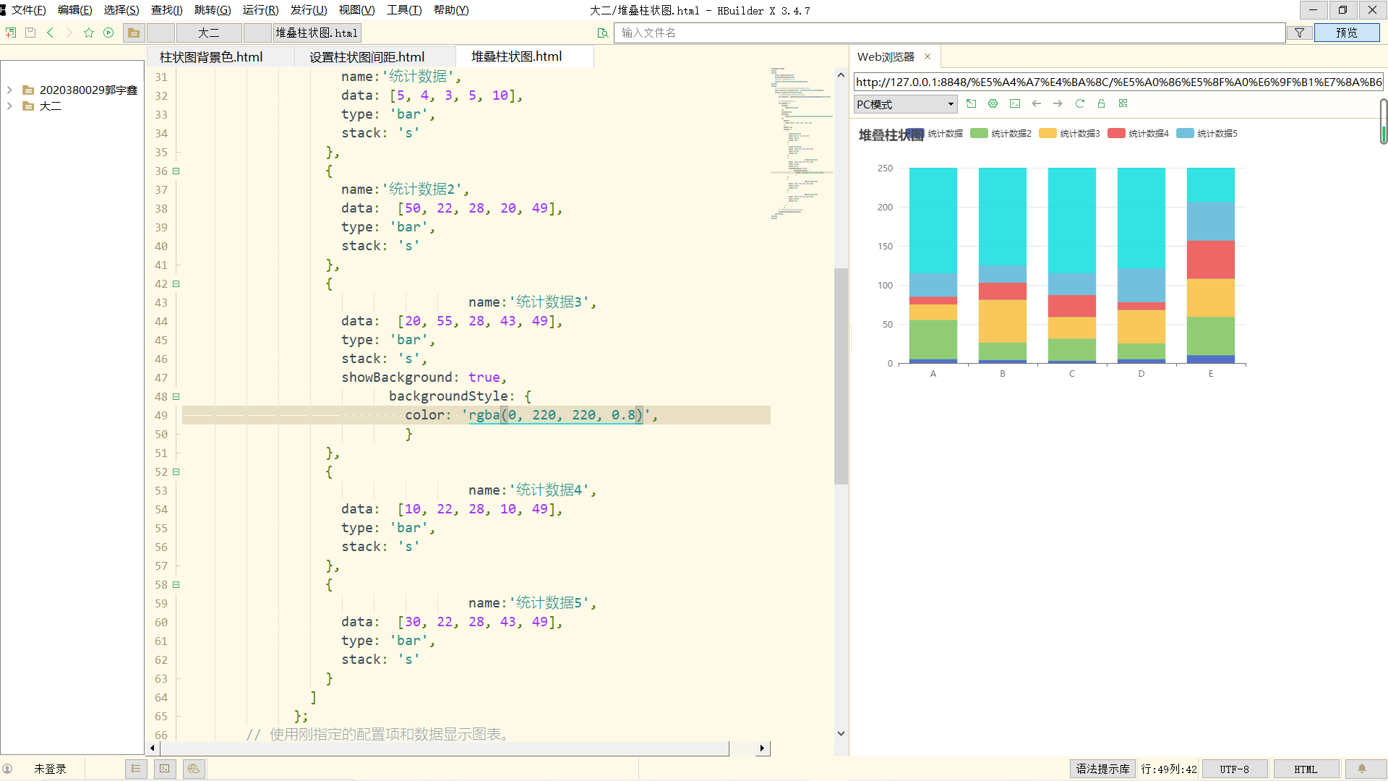Toggle the browser lock icon
The width and height of the screenshot is (1388, 781).
point(1102,103)
